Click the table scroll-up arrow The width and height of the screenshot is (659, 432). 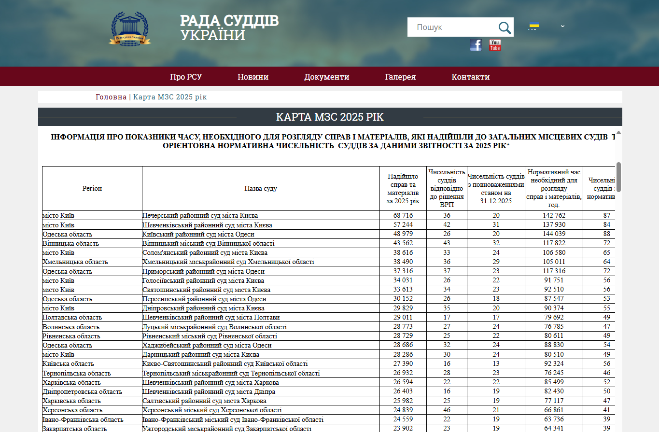tap(618, 132)
